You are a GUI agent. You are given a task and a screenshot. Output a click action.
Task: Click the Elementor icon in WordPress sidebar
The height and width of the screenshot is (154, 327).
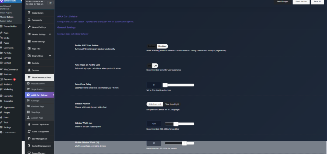pos(2,96)
